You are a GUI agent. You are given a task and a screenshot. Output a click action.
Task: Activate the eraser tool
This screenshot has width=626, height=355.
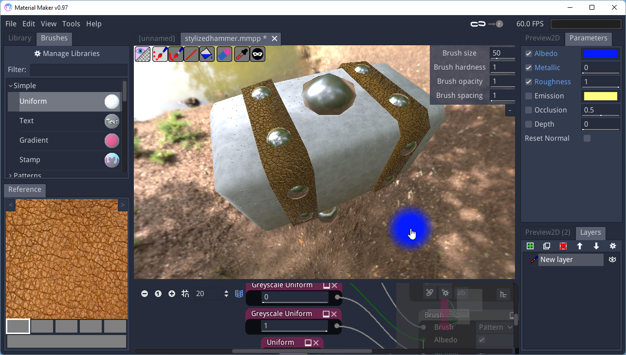(x=224, y=54)
